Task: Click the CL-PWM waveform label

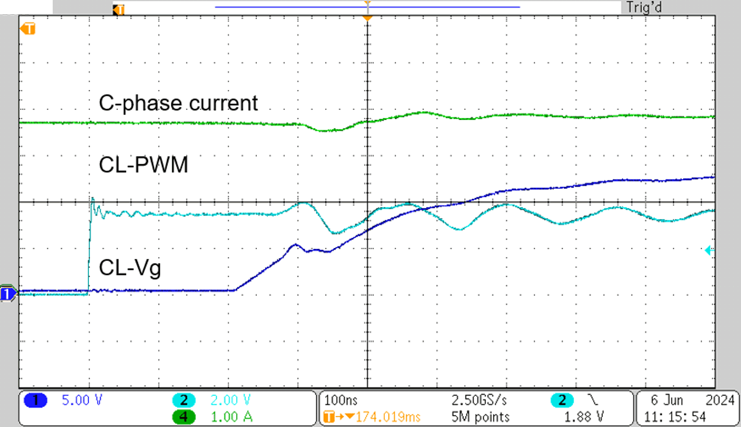Action: [x=143, y=165]
